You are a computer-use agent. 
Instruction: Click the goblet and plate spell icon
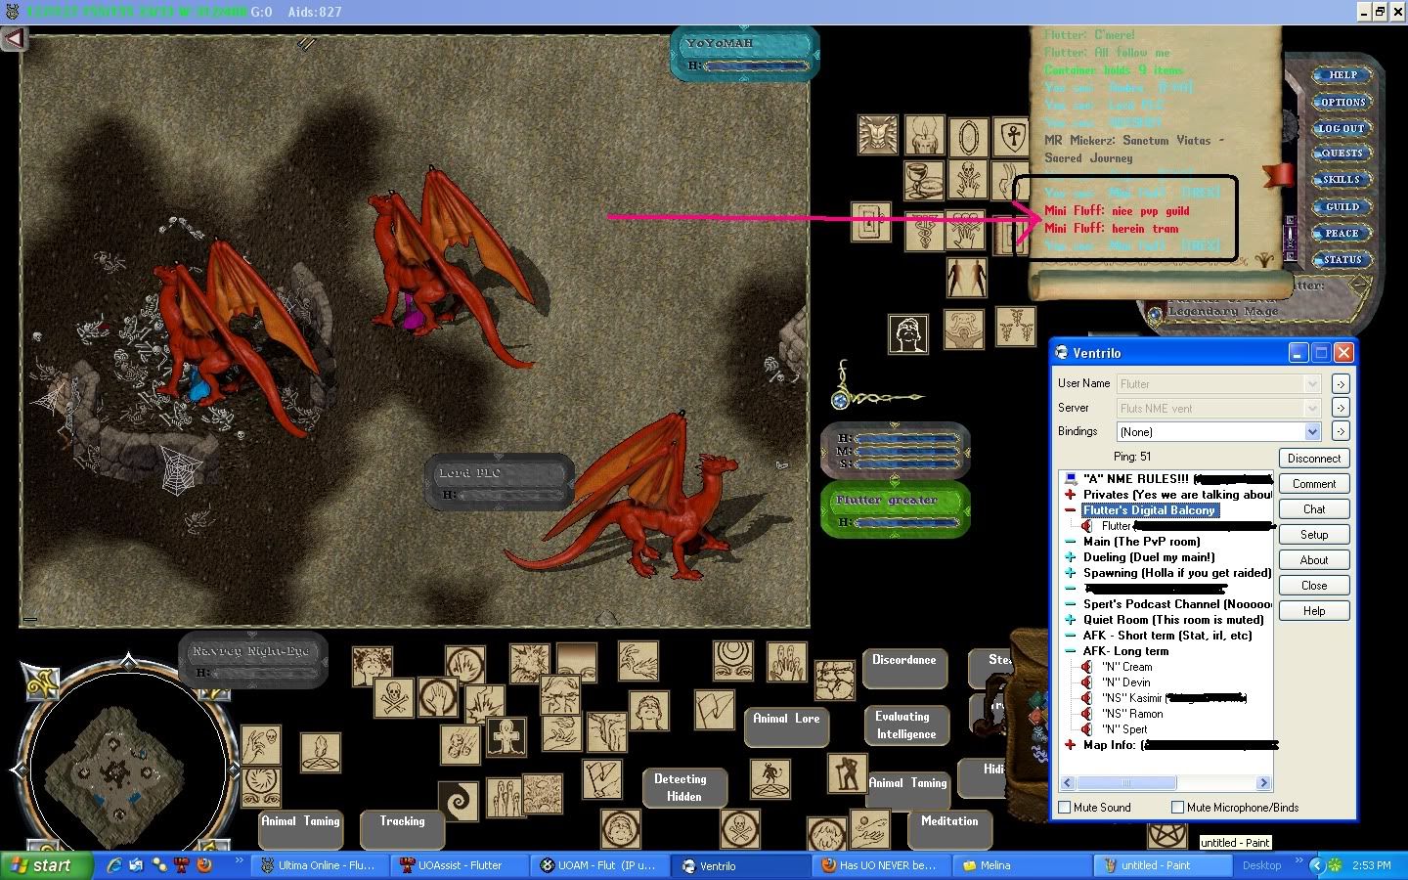click(x=923, y=181)
